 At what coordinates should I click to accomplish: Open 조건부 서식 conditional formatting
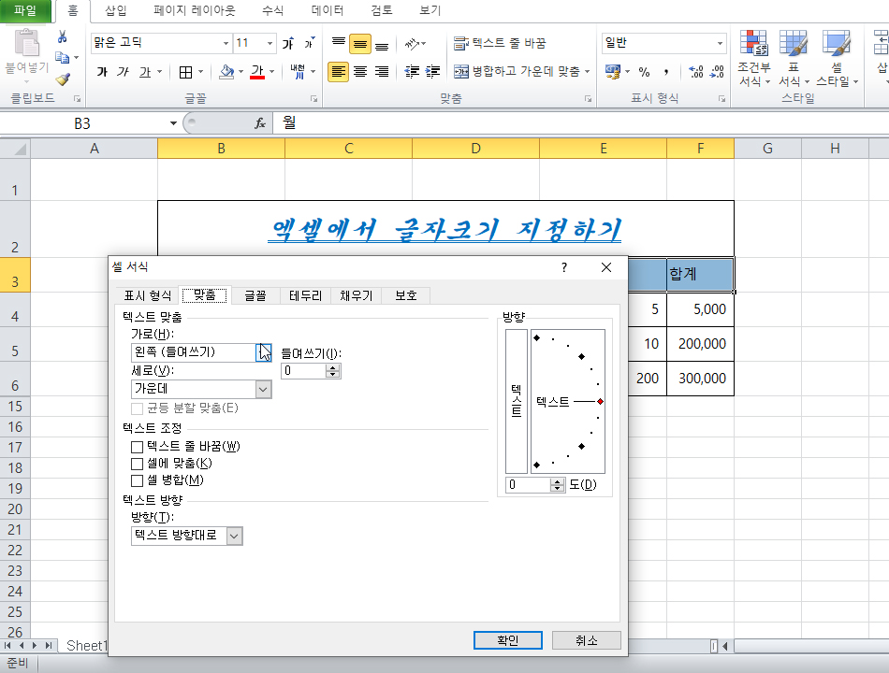pyautogui.click(x=754, y=58)
